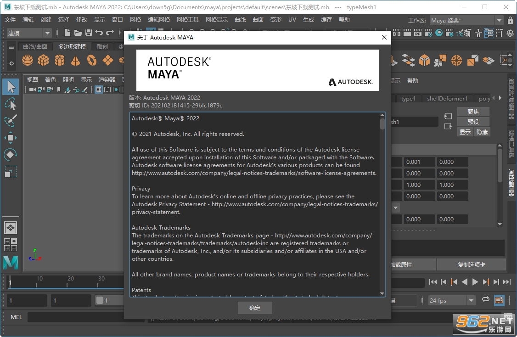The image size is (517, 337).
Task: Open the 24 fps frame rate dropdown
Action: click(x=451, y=300)
